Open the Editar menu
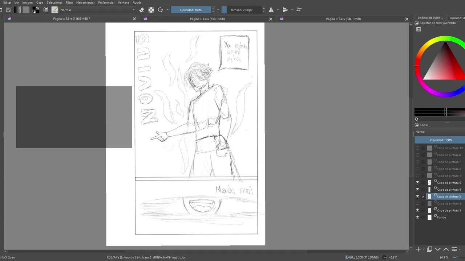This screenshot has width=465, height=261. [x=7, y=3]
